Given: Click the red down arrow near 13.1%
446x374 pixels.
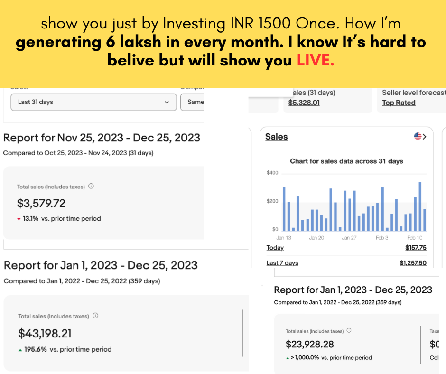Looking at the screenshot, I should tap(19, 219).
